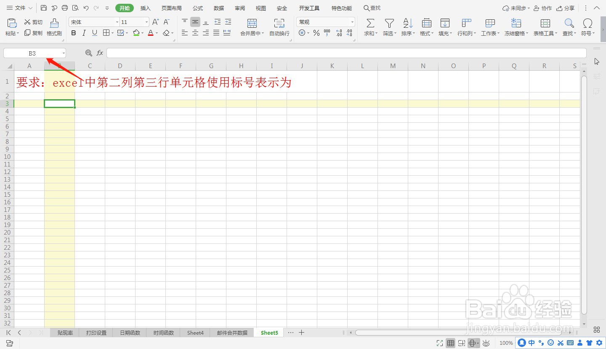Switch to the 插入 ribbon tab

(145, 8)
